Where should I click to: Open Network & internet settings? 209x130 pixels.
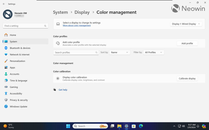(19, 55)
